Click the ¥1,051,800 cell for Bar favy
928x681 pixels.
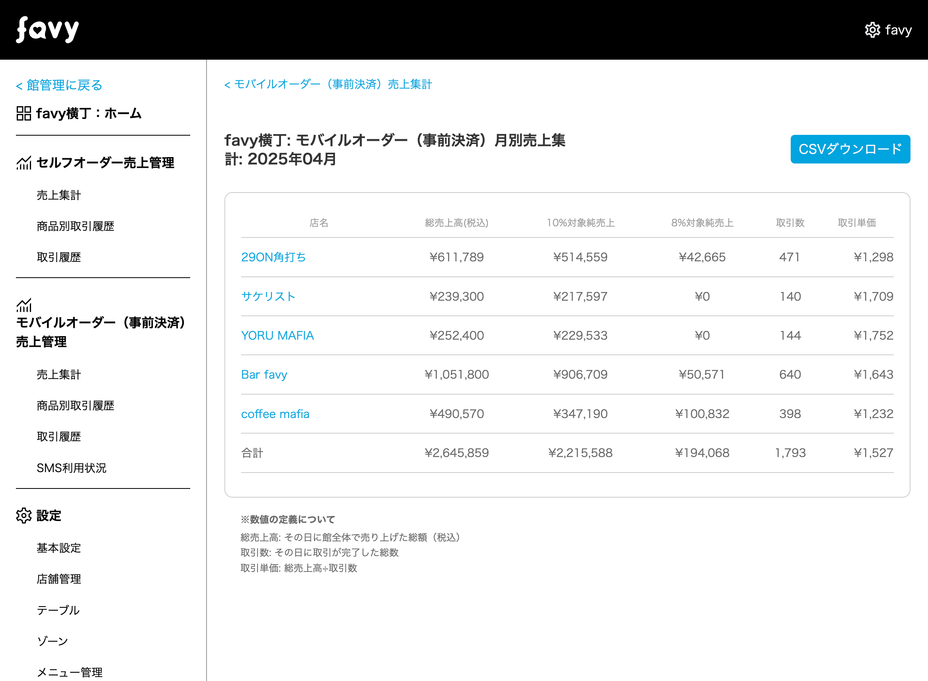coord(456,374)
